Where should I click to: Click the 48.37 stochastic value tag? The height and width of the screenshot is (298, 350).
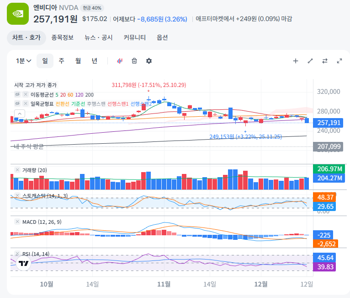coord(324,197)
